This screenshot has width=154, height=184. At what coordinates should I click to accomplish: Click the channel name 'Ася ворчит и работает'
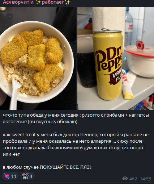pyautogui.click(x=37, y=2)
